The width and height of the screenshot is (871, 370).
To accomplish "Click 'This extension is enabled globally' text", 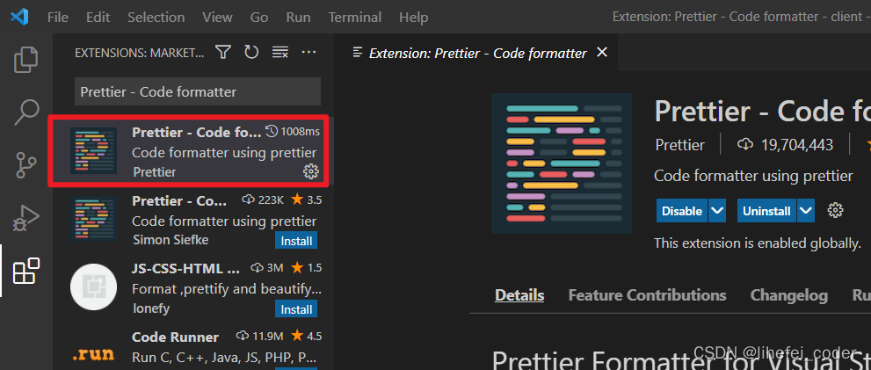I will tap(758, 243).
